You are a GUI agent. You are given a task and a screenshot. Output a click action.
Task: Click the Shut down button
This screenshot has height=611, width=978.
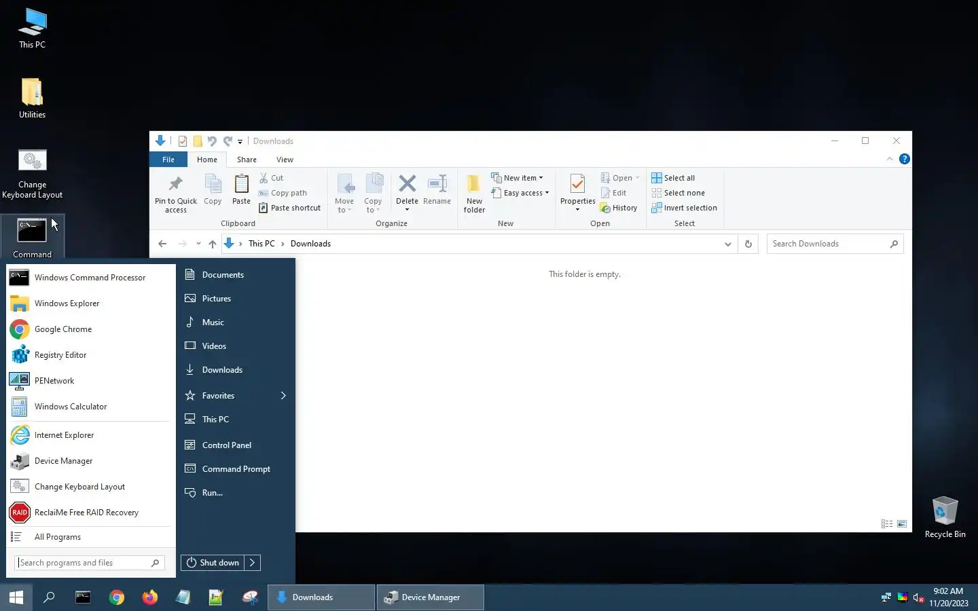pos(213,562)
